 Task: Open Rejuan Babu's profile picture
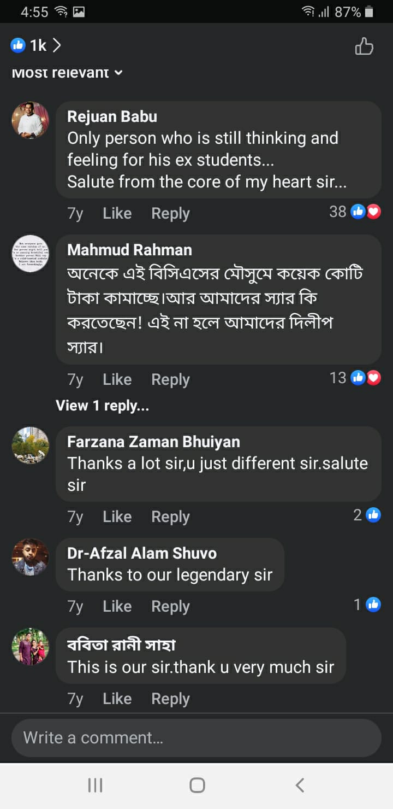[x=31, y=120]
